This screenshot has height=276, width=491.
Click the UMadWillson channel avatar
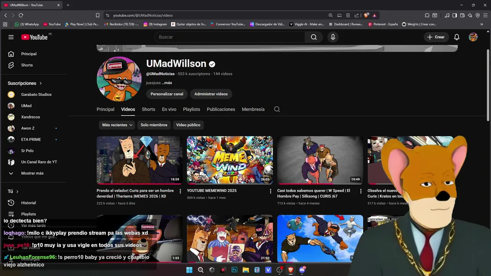119,79
